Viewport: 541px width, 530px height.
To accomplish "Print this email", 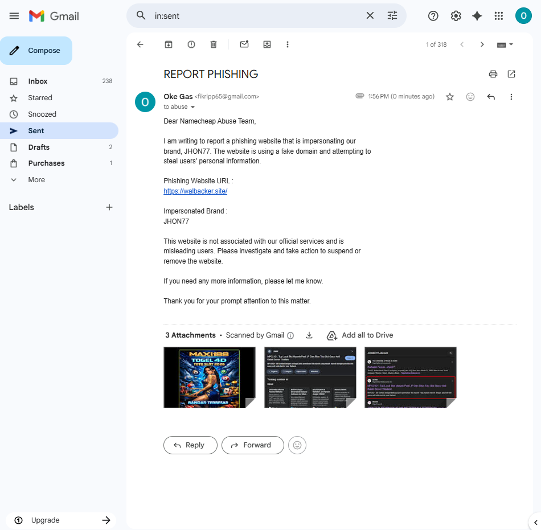I will point(493,74).
